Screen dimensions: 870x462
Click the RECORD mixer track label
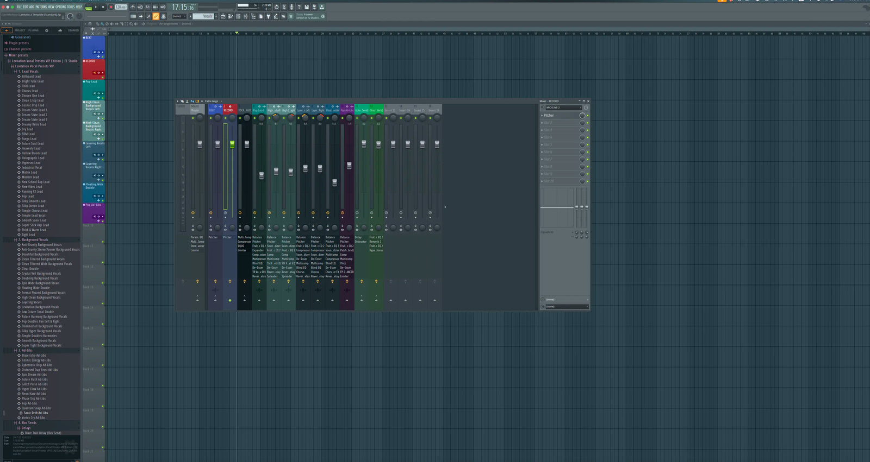pos(228,110)
